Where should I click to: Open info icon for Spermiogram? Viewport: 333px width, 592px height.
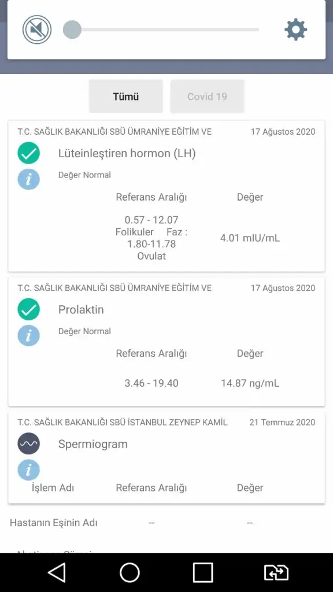29,470
